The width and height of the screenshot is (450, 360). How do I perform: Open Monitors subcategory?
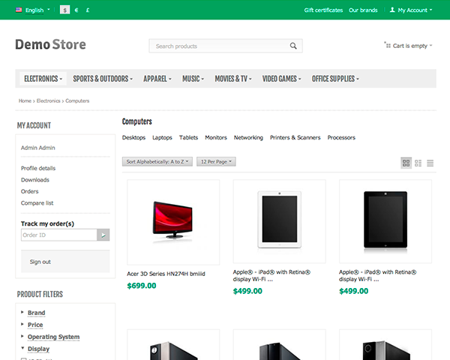point(216,137)
